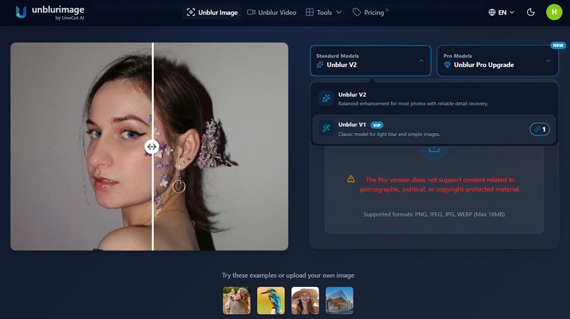Collapse the Standard Models dropdown
Image resolution: width=570 pixels, height=319 pixels.
coord(370,61)
